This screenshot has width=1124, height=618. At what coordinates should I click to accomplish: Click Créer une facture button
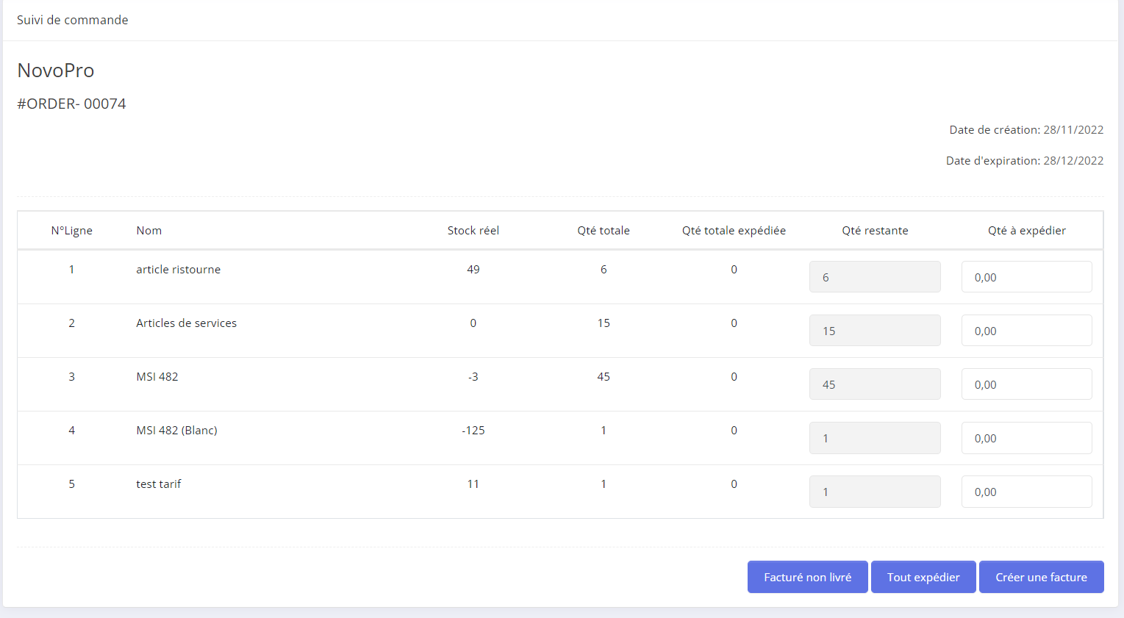pyautogui.click(x=1041, y=577)
